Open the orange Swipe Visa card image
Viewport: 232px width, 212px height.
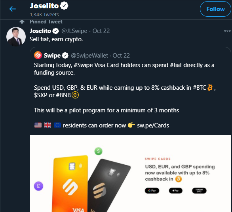(x=70, y=184)
